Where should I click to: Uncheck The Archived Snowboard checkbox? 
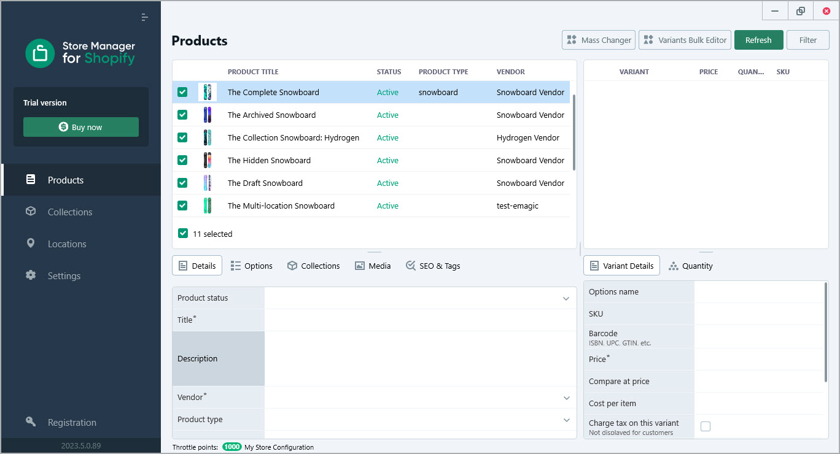(182, 115)
